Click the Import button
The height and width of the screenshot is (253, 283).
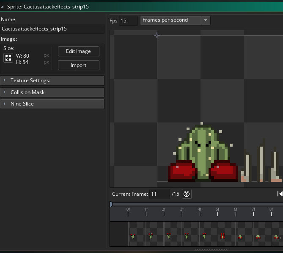point(79,65)
